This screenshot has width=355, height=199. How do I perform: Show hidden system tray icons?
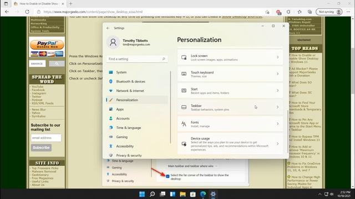[319, 194]
